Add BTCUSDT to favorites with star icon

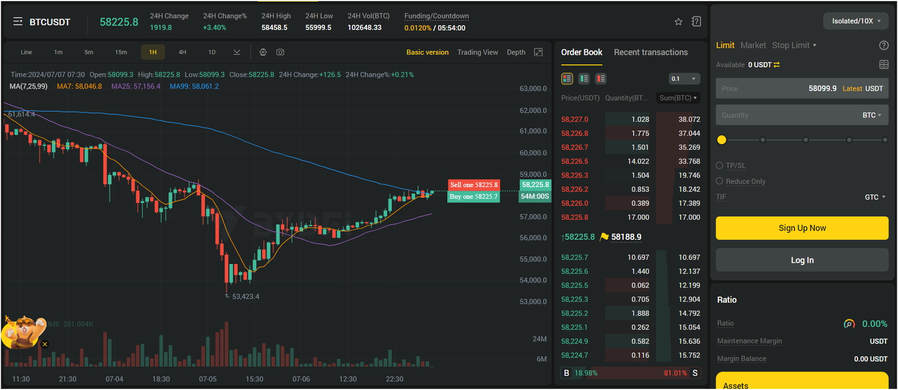(x=679, y=21)
